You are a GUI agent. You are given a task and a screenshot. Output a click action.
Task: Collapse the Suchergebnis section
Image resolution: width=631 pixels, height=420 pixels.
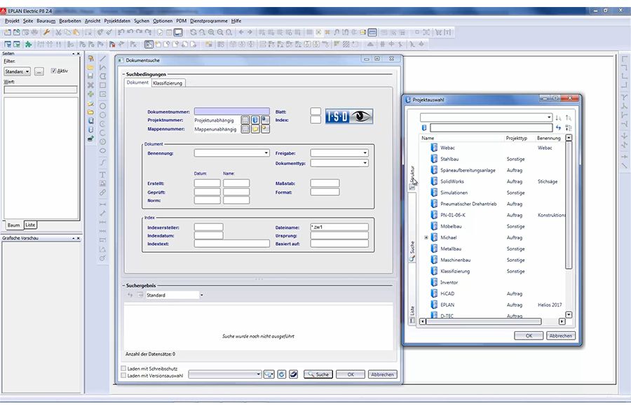click(x=123, y=286)
